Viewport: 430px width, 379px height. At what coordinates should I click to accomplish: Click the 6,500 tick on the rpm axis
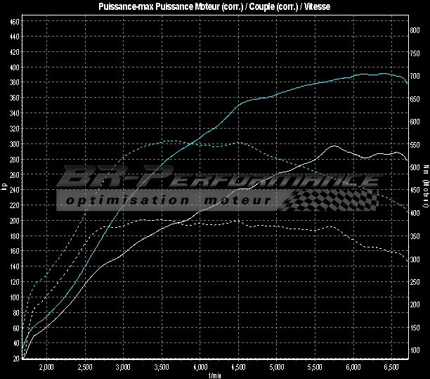[391, 366]
